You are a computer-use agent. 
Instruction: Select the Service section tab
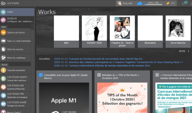pos(4,65)
